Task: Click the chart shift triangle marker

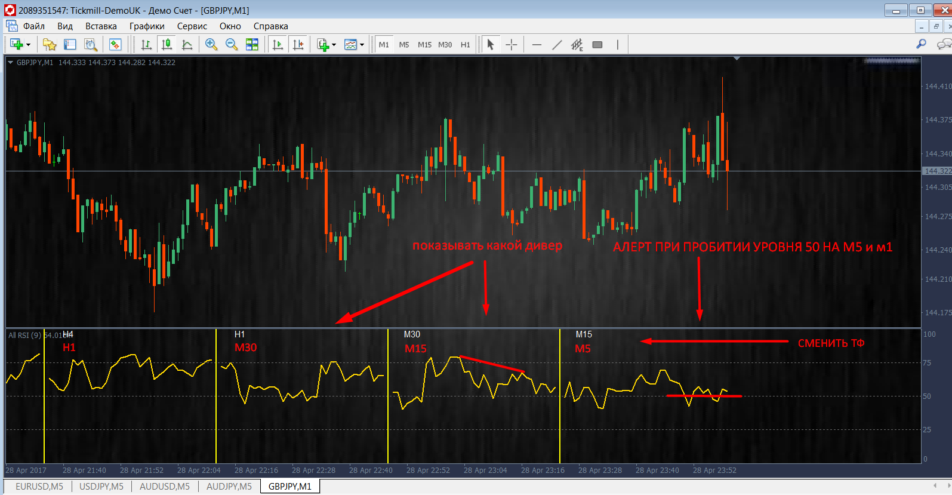Action: click(737, 59)
